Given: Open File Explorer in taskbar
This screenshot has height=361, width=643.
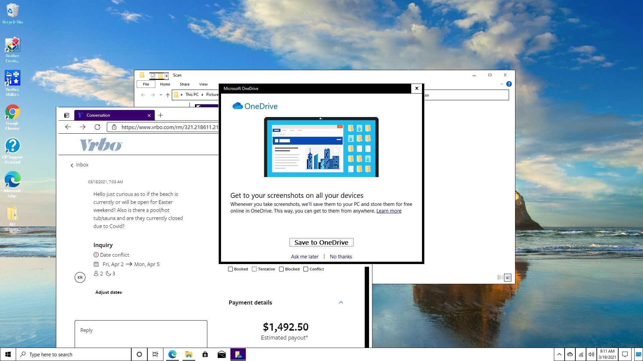Looking at the screenshot, I should (x=189, y=354).
